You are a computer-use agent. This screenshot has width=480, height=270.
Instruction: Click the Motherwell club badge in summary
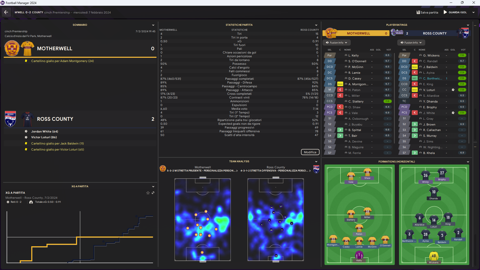[12, 48]
